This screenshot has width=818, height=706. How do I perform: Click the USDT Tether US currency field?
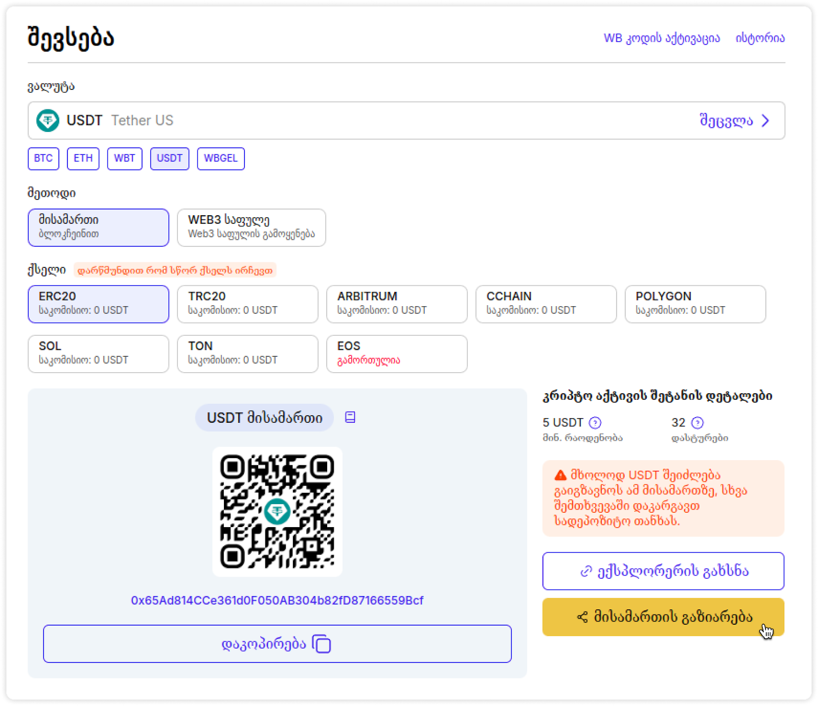pyautogui.click(x=406, y=121)
